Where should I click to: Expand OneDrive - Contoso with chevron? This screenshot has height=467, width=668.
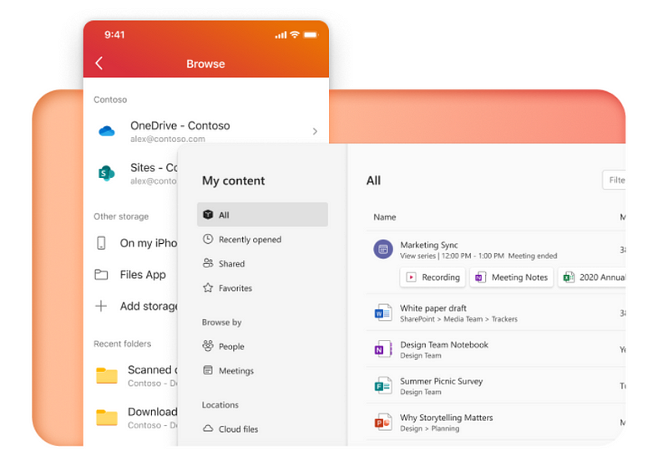[315, 131]
